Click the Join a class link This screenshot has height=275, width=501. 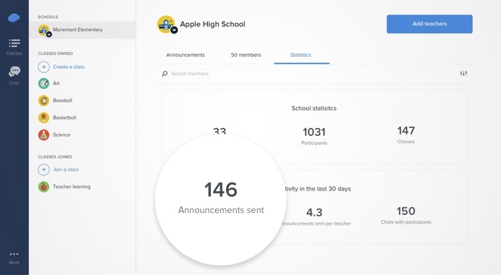(x=66, y=169)
